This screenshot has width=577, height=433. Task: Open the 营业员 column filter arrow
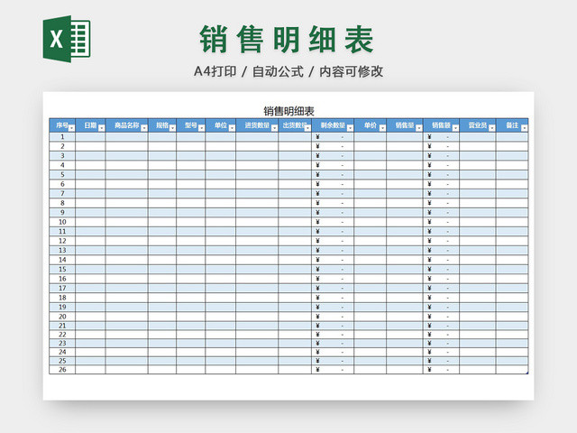pos(492,128)
